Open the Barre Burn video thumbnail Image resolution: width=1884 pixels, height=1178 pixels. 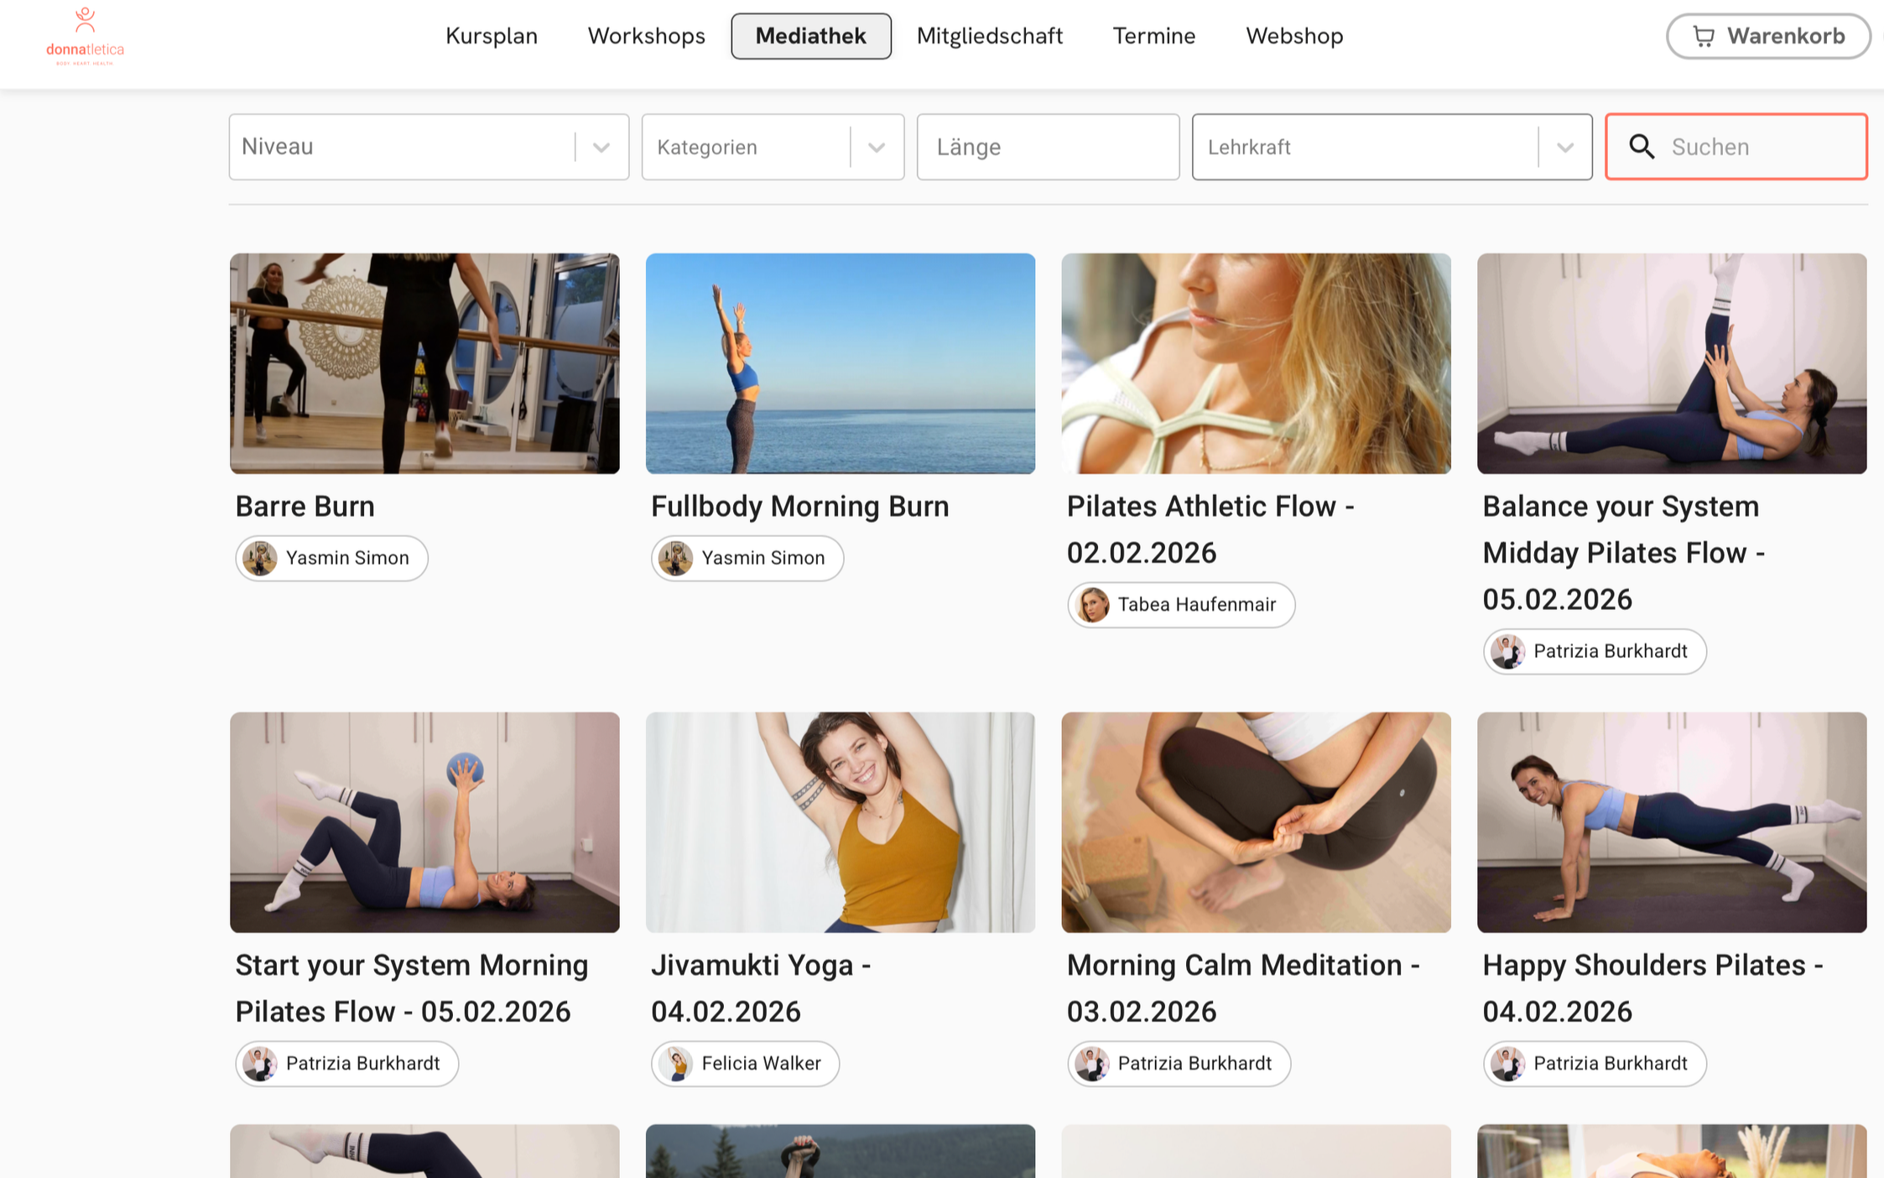(x=424, y=363)
